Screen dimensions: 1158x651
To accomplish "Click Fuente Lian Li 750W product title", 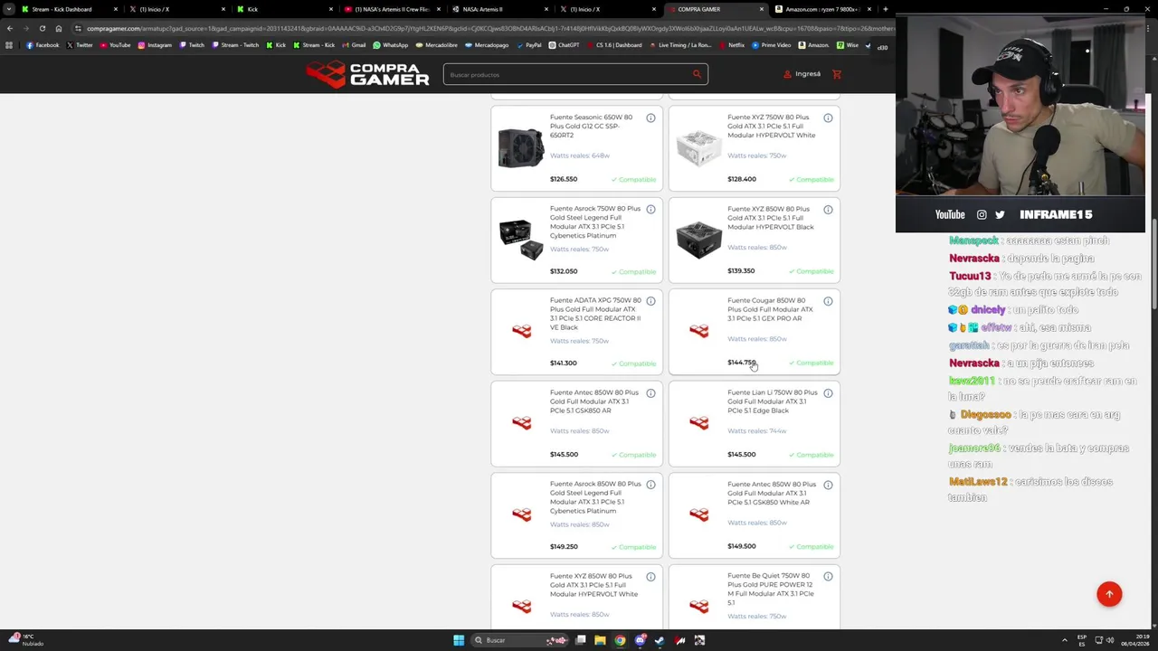I will click(x=772, y=401).
